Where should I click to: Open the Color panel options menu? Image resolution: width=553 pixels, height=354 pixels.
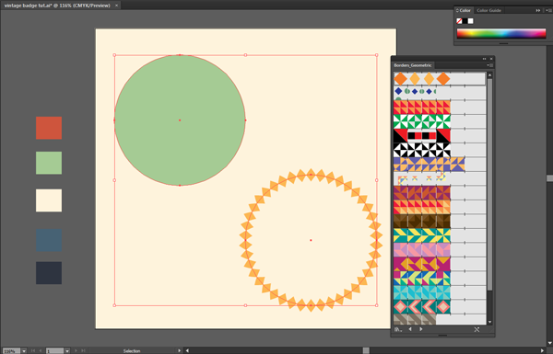[x=548, y=10]
